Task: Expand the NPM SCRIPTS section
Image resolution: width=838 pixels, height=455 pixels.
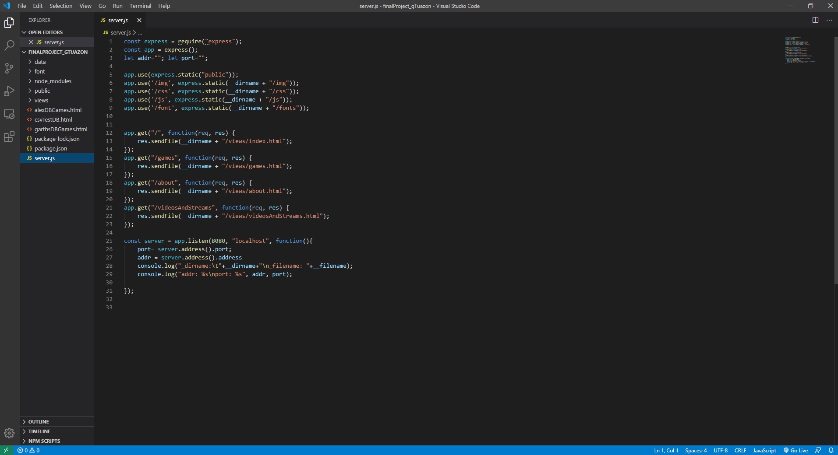Action: pyautogui.click(x=44, y=441)
